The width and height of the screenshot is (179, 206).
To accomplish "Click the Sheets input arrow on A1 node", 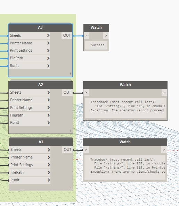I will 49,149.
